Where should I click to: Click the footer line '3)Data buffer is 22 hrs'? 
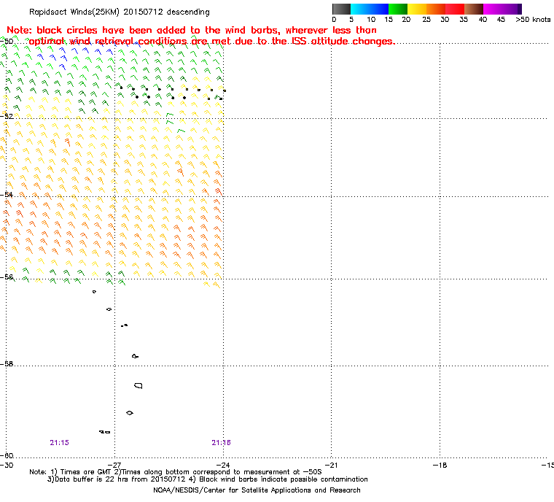(208, 479)
